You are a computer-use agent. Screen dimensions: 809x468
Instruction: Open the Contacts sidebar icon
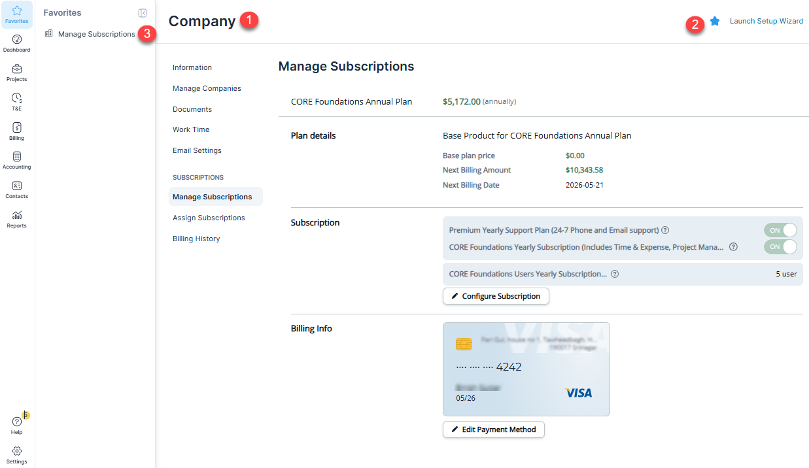17,186
